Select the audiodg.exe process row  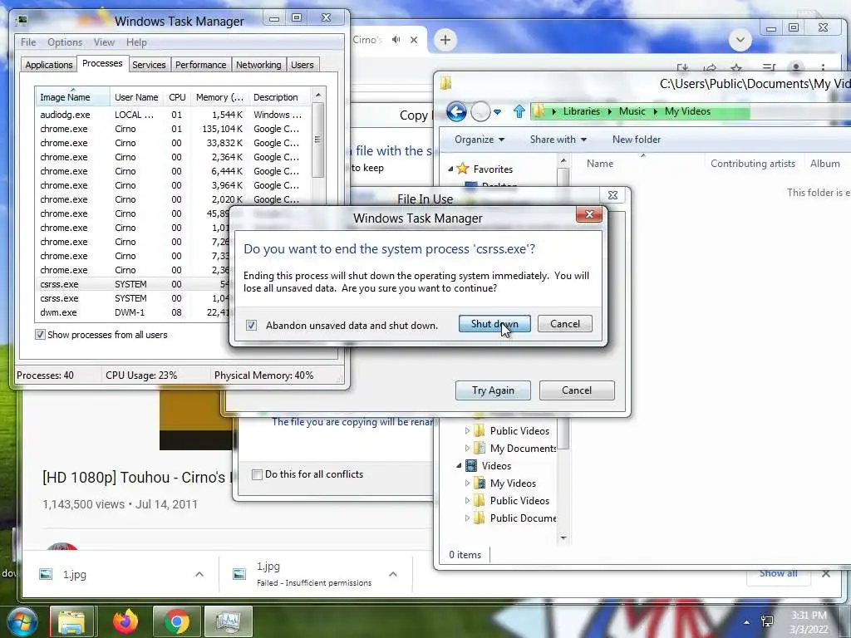point(173,115)
